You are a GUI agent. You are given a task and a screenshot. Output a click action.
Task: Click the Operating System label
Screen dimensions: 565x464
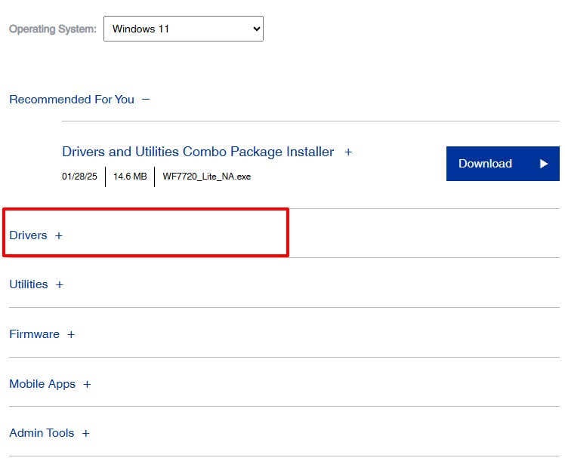[x=53, y=29]
